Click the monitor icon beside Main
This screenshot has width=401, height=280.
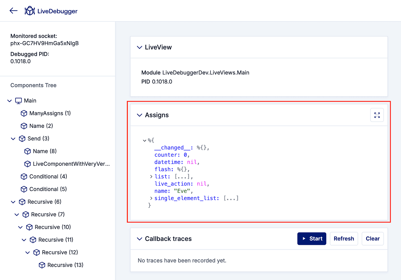(18, 101)
